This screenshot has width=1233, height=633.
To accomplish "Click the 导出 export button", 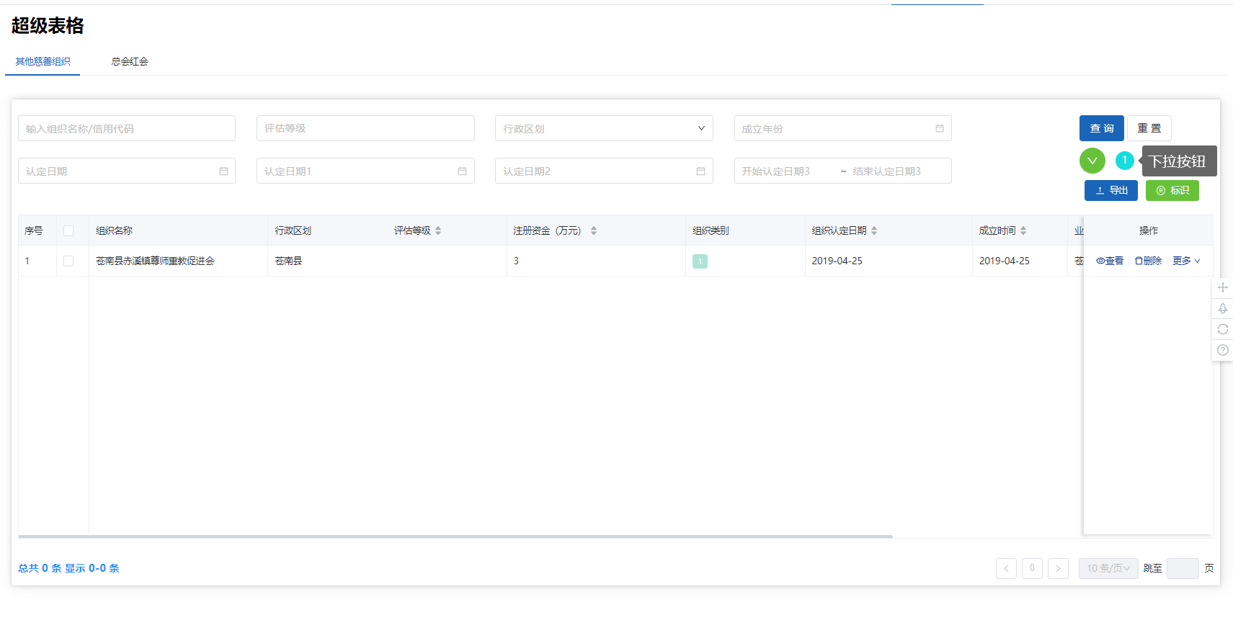I will 1110,190.
